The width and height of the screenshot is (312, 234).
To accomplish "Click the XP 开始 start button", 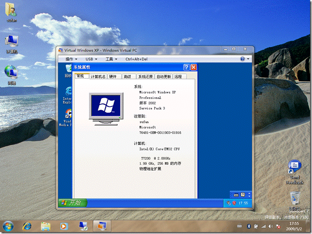I will point(73,203).
